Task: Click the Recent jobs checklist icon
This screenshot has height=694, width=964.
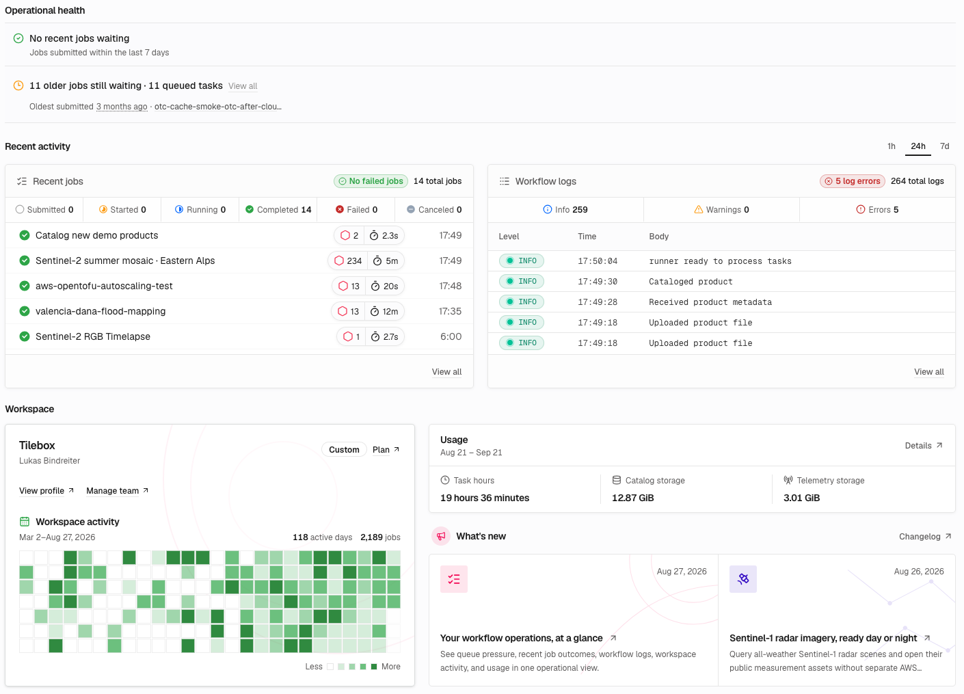Action: point(22,181)
